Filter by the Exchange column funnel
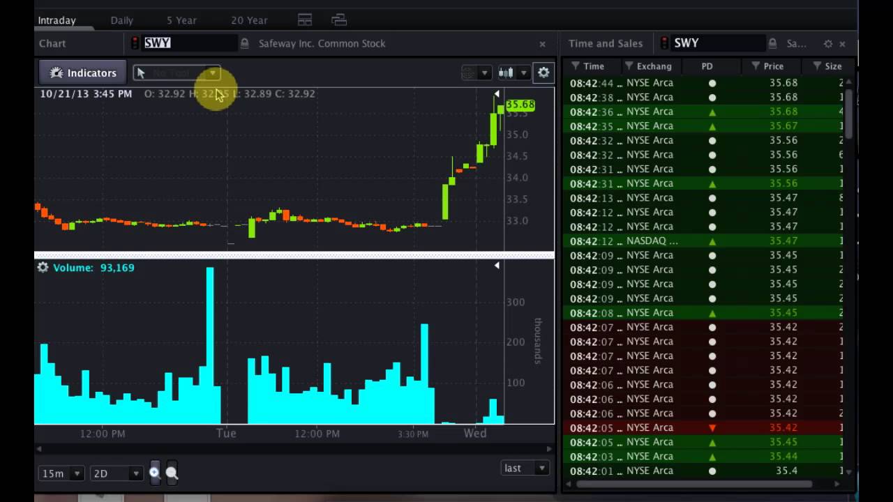Screen dimensions: 893x502 [x=629, y=66]
